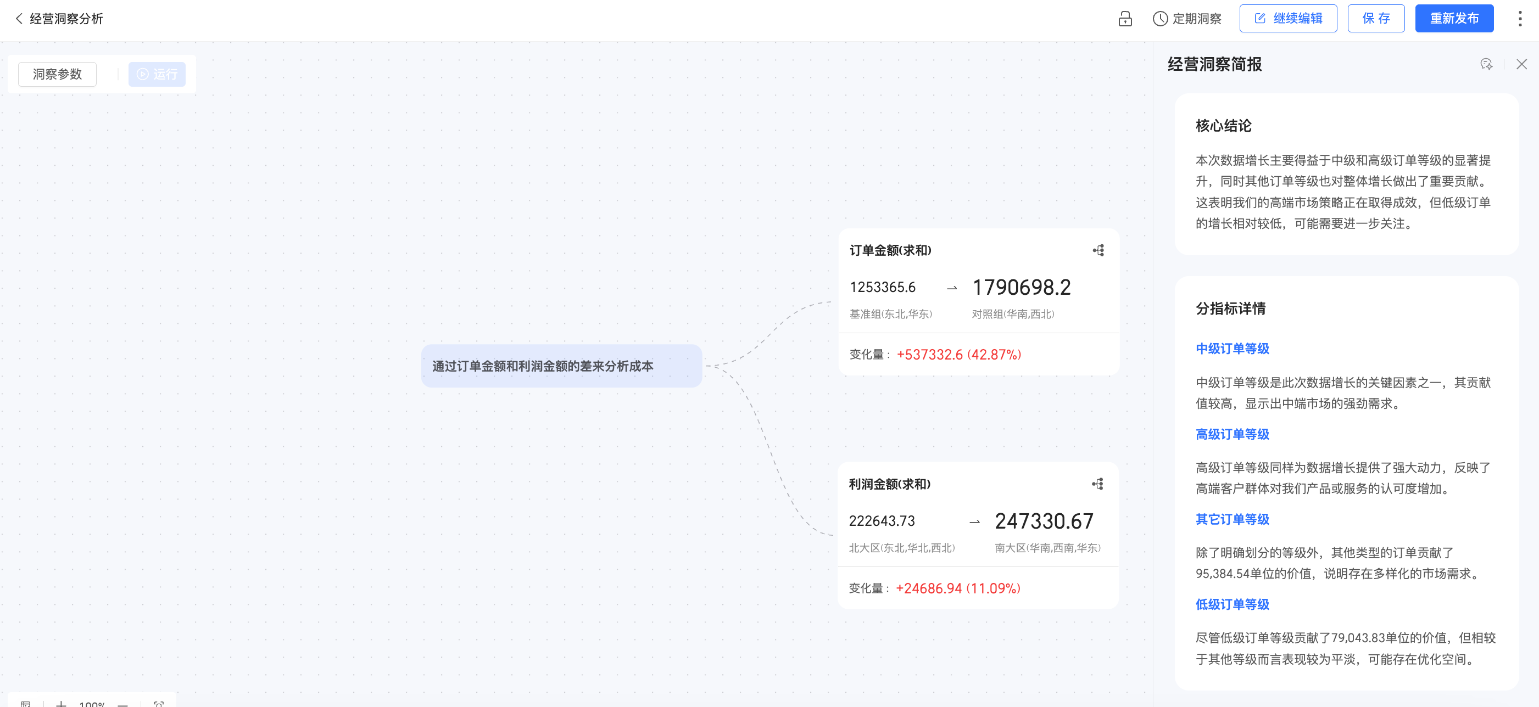Open the 低级订单等级 link
The image size is (1539, 707).
[x=1232, y=604]
